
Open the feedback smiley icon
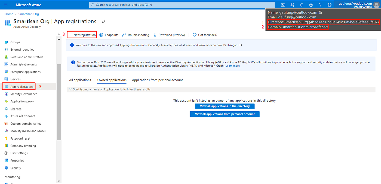[x=330, y=5]
